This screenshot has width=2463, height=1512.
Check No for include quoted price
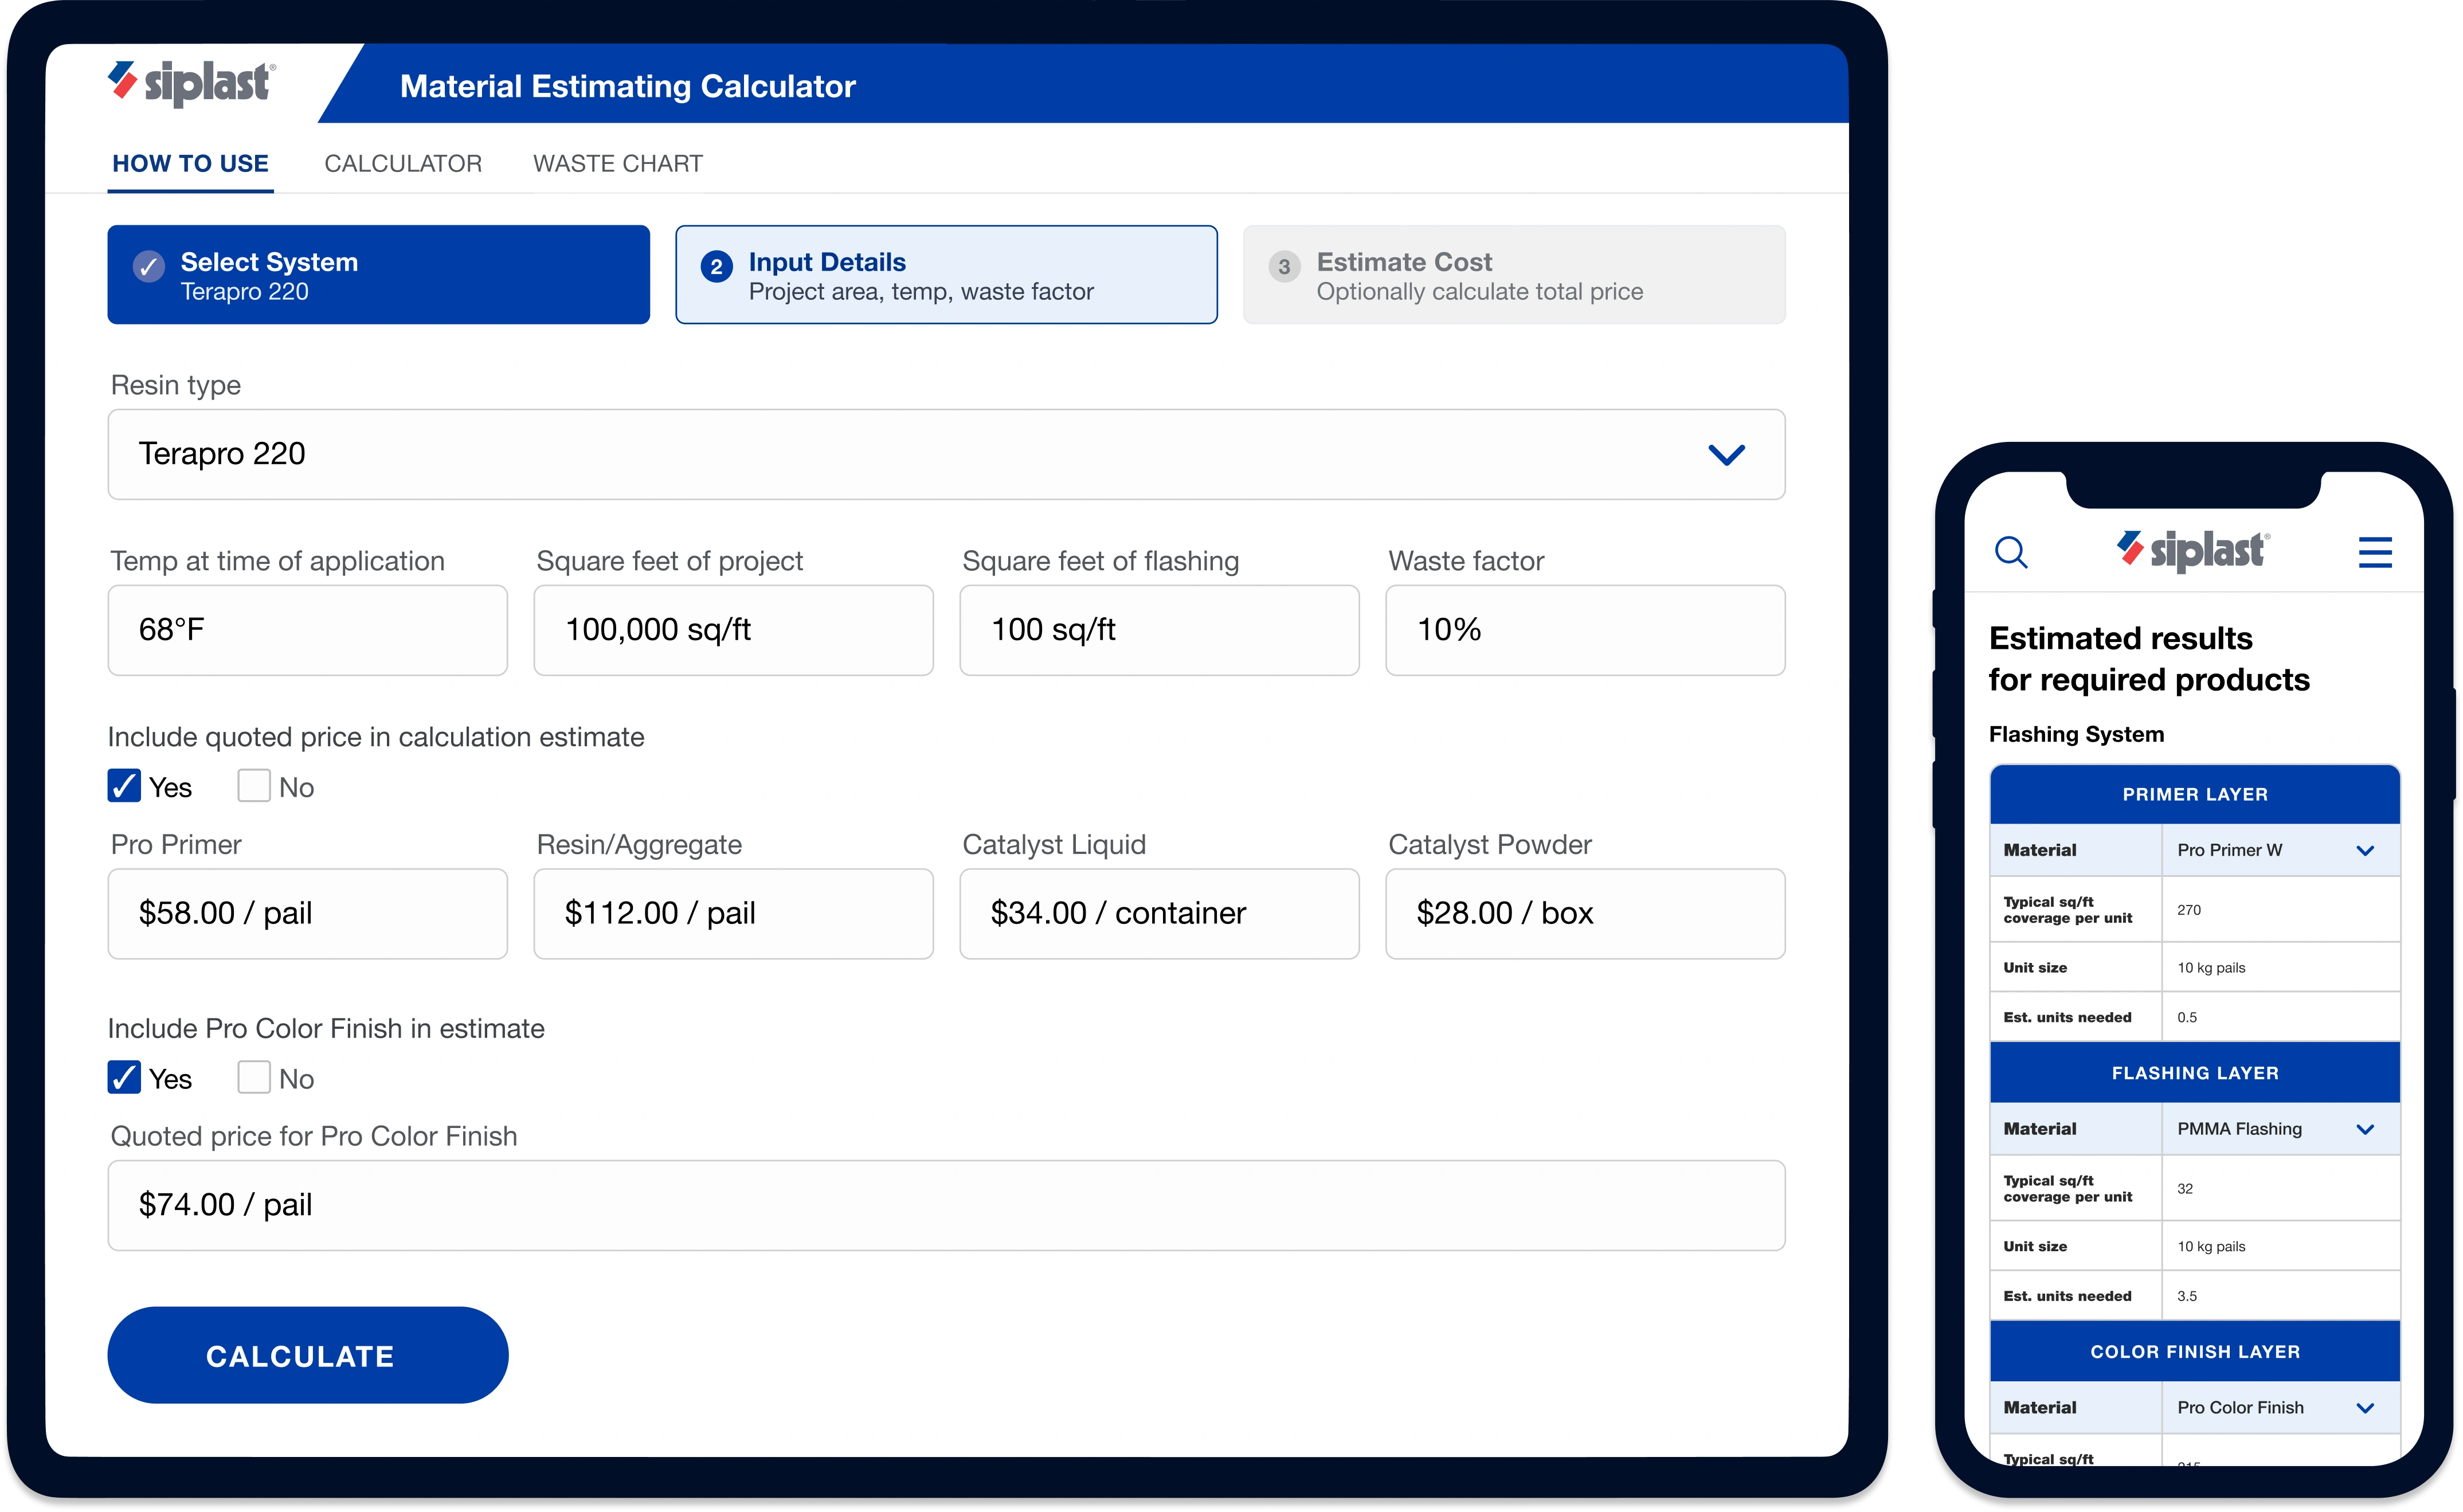click(x=254, y=786)
